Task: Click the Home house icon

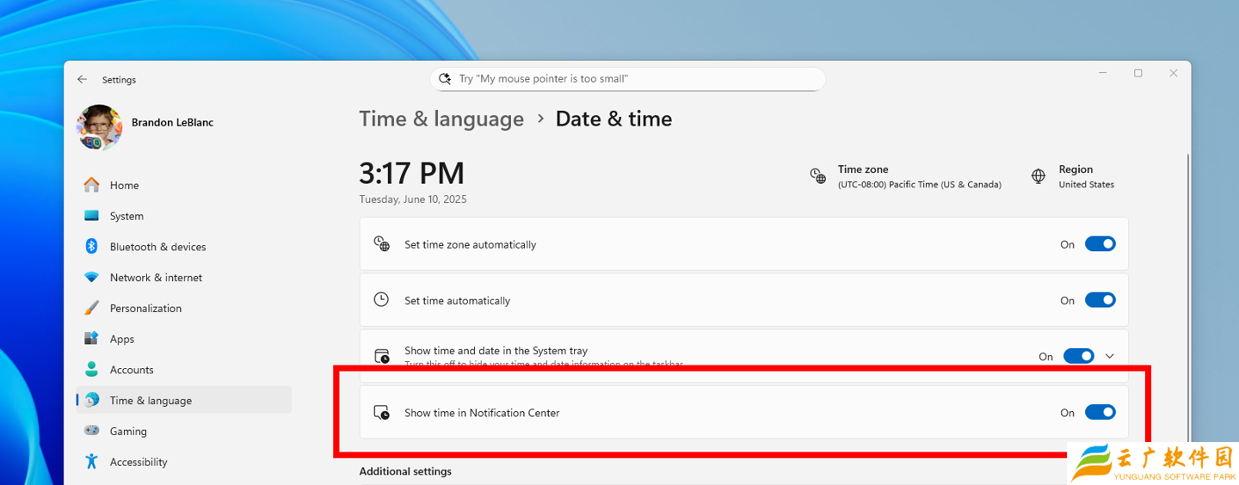Action: point(91,185)
